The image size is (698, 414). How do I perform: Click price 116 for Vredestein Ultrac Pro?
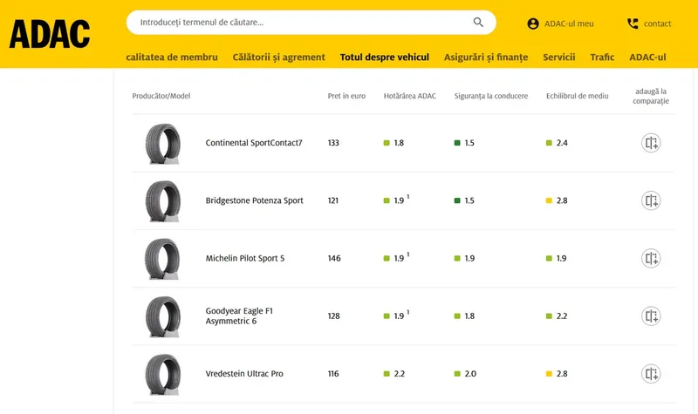pos(333,374)
